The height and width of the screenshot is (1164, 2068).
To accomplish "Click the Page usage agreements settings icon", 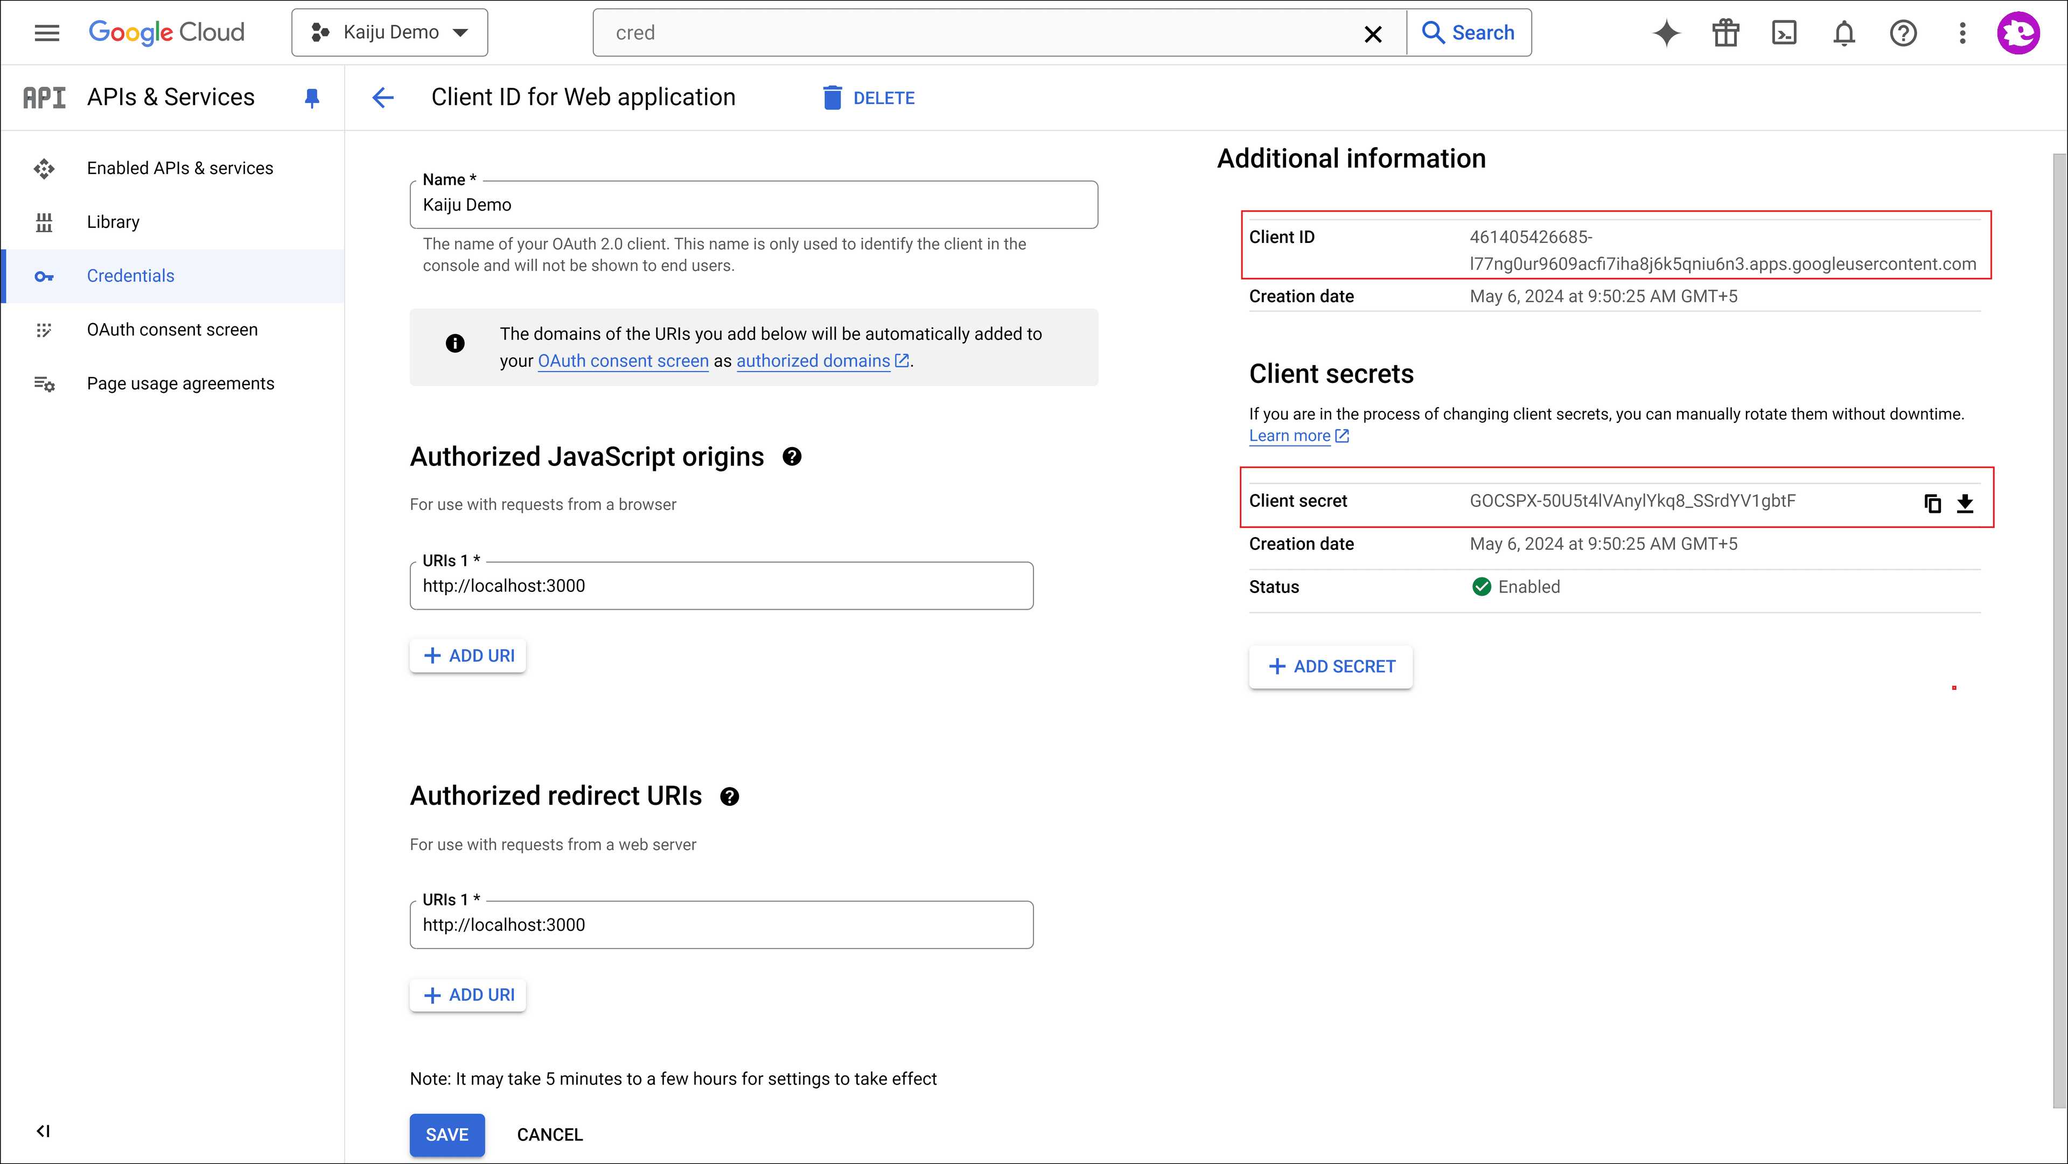I will tap(44, 384).
